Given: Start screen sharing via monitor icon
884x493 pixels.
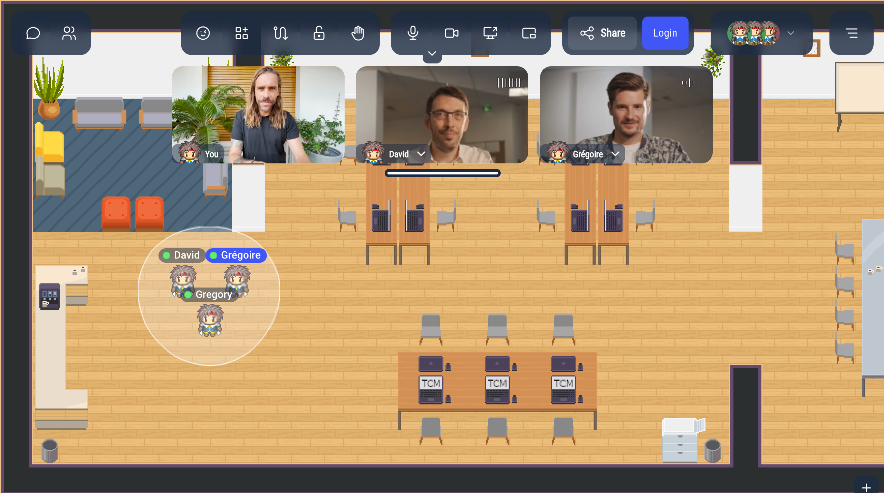Looking at the screenshot, I should [490, 33].
